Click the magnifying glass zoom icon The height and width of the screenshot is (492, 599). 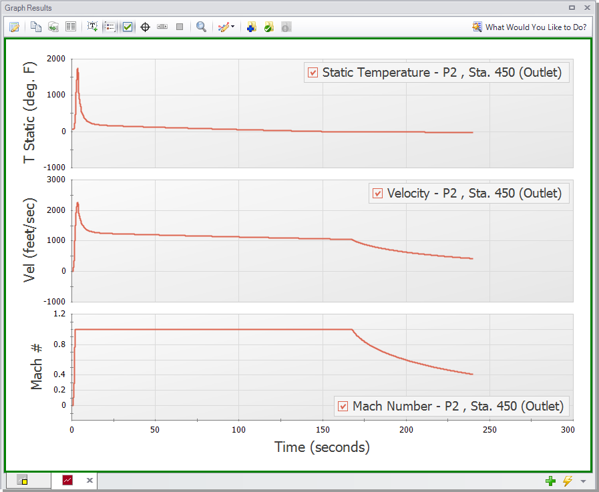[201, 27]
